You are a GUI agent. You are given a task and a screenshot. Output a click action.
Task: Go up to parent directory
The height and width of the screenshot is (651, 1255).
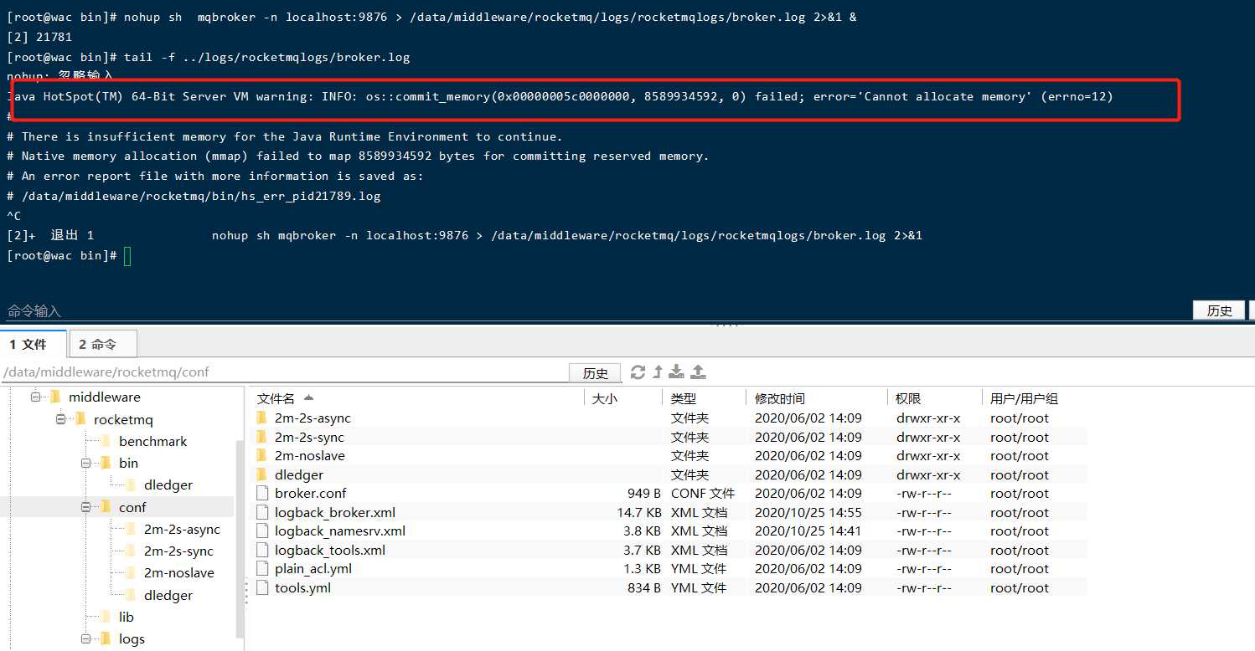point(658,372)
